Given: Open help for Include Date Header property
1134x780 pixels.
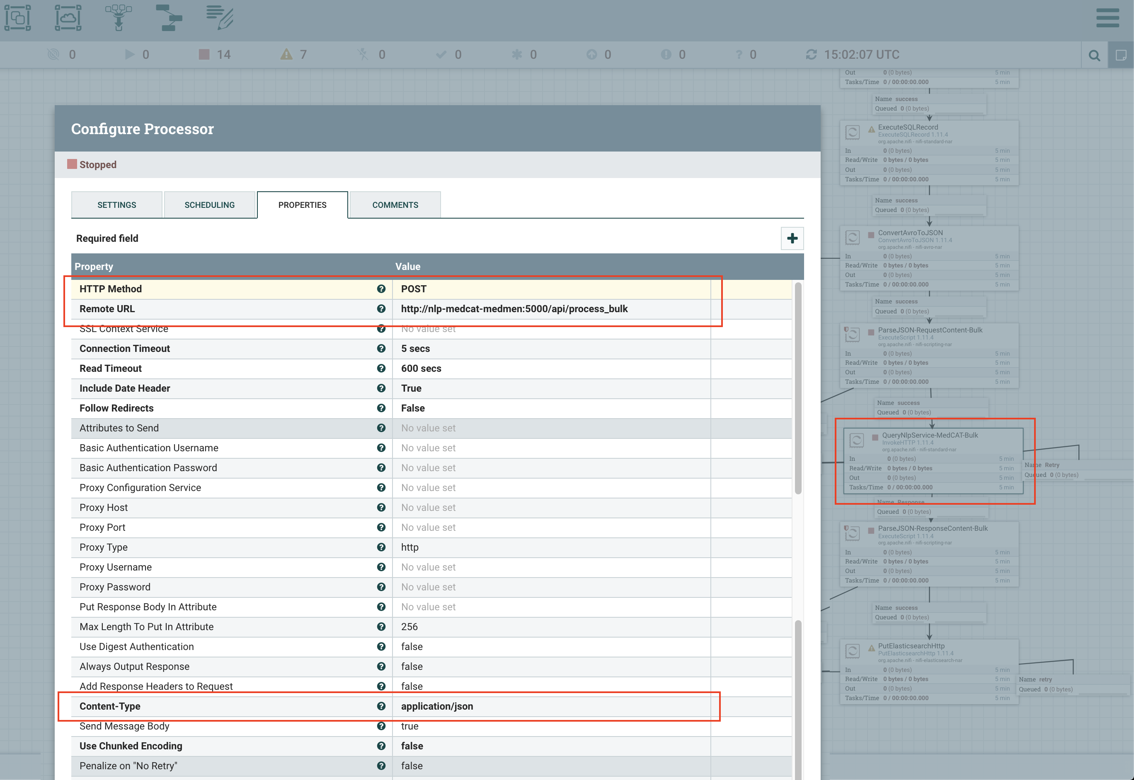Looking at the screenshot, I should click(381, 388).
